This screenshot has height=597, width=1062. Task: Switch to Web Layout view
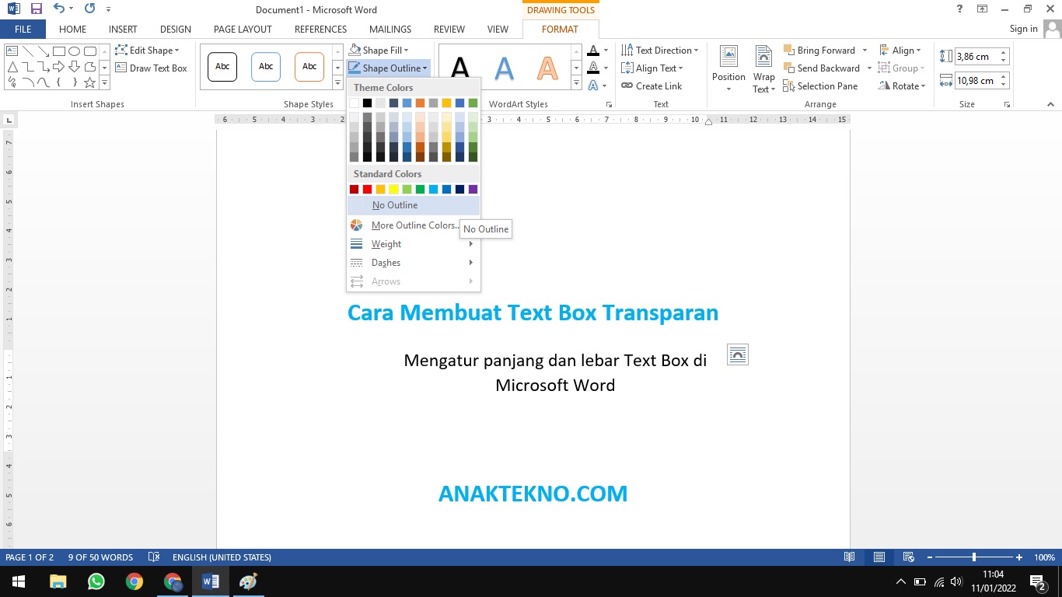[x=908, y=557]
